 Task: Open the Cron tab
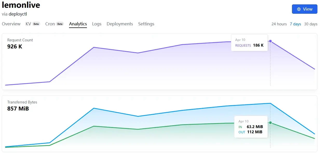[x=50, y=24]
